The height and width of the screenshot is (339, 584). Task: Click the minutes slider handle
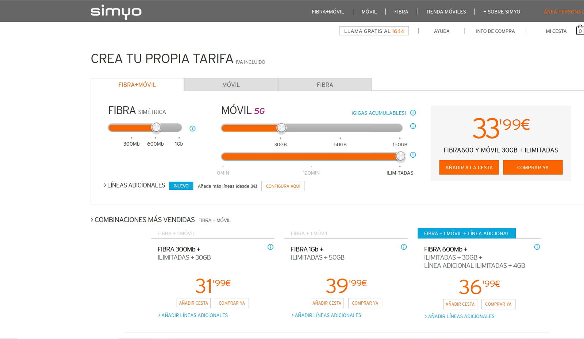click(400, 156)
